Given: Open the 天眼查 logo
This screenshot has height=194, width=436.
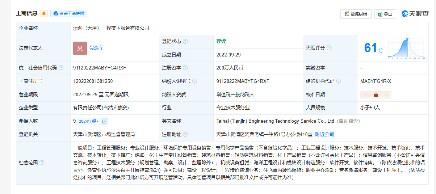Looking at the screenshot, I should click(x=415, y=14).
